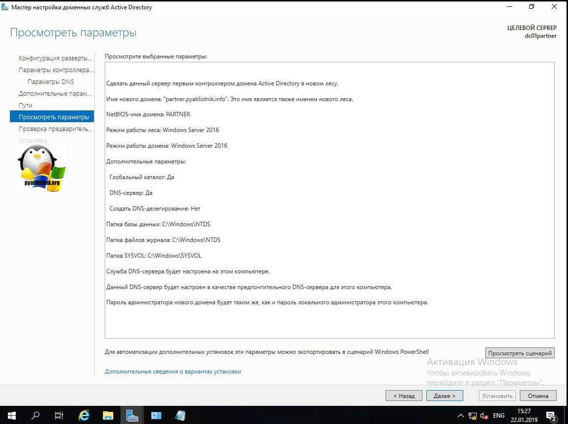Open Дополнительные параметры step

click(55, 94)
